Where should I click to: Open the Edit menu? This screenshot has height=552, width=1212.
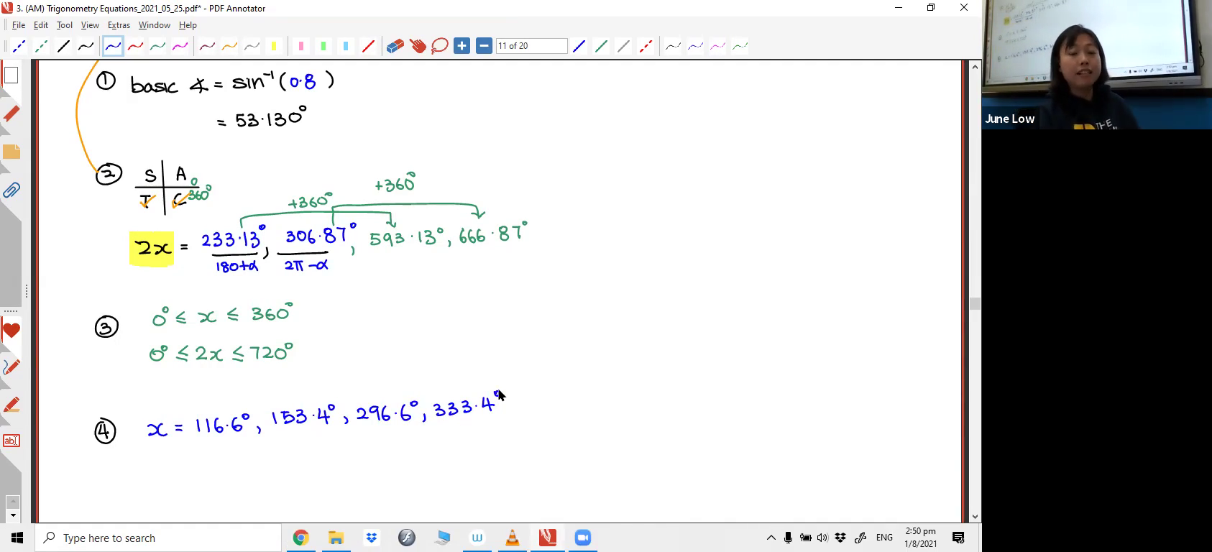click(x=41, y=25)
